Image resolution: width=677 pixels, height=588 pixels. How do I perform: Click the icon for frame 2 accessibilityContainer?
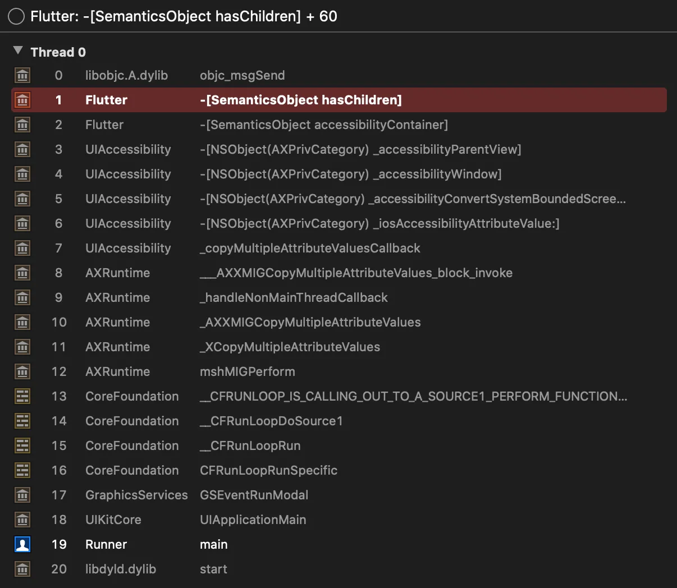coord(22,125)
